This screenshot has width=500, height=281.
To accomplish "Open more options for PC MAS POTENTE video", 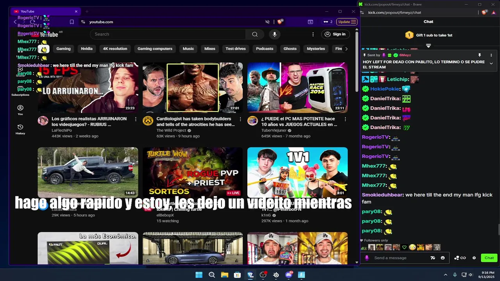I will coord(345,119).
